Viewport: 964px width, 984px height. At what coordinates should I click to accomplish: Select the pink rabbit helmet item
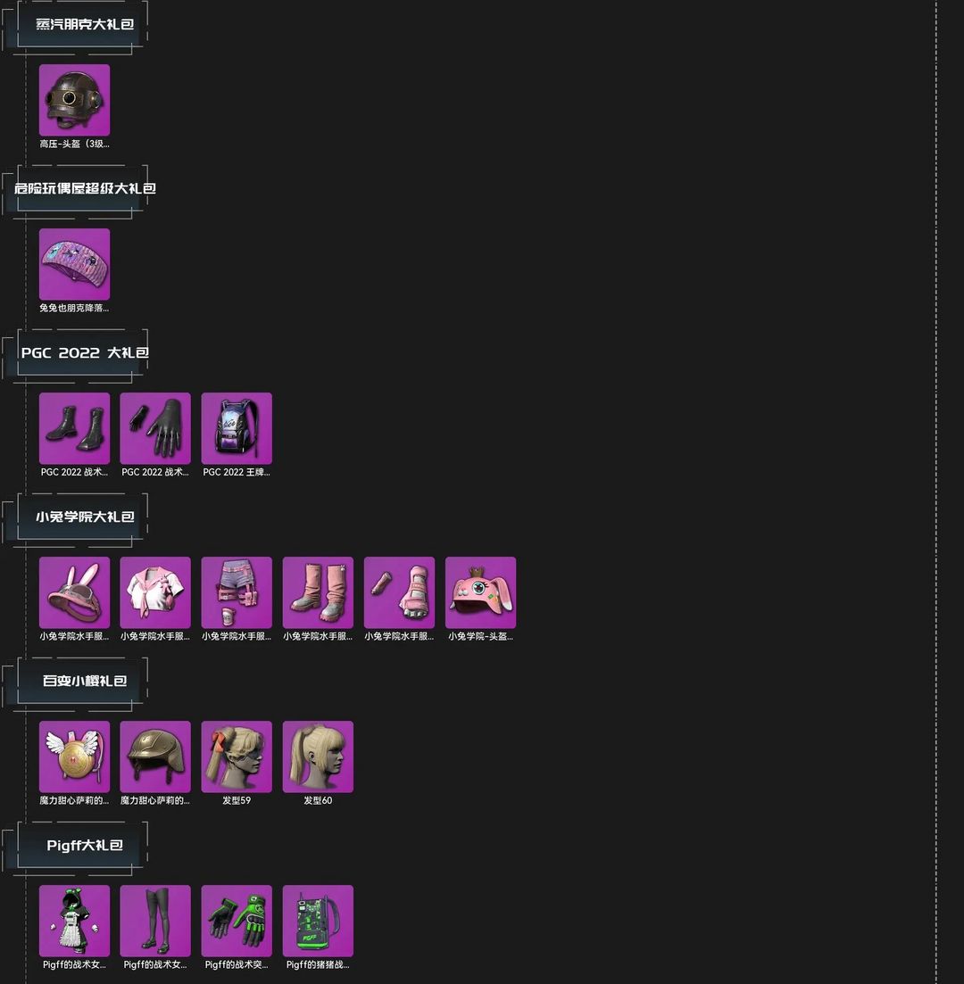480,592
